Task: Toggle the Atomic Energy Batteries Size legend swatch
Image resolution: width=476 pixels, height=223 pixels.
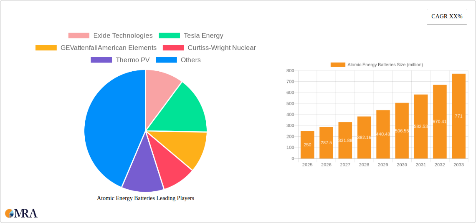Action: click(338, 65)
